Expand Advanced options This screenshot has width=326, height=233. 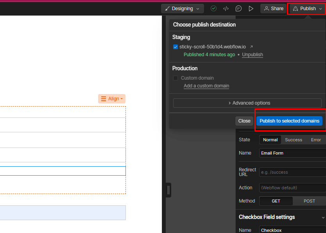pos(247,103)
